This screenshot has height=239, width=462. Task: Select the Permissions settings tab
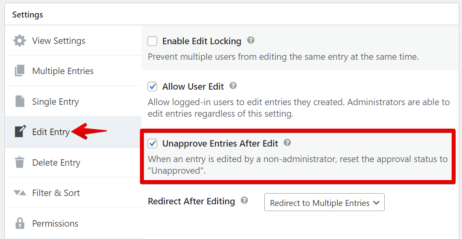coord(55,223)
